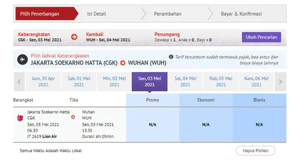
Task: Go to previous dates with left arrow
Action: tap(19, 82)
